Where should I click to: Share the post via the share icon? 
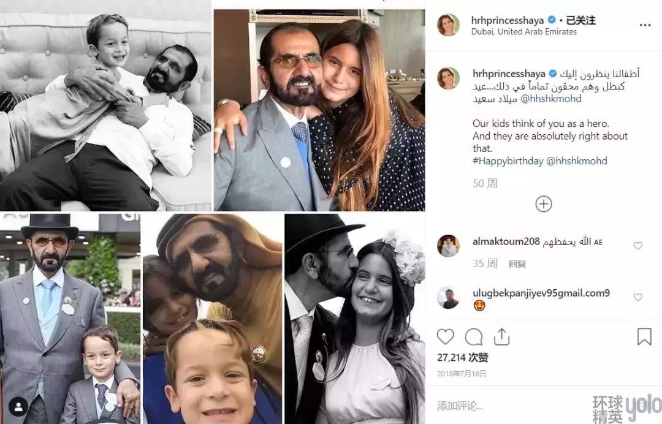point(501,336)
